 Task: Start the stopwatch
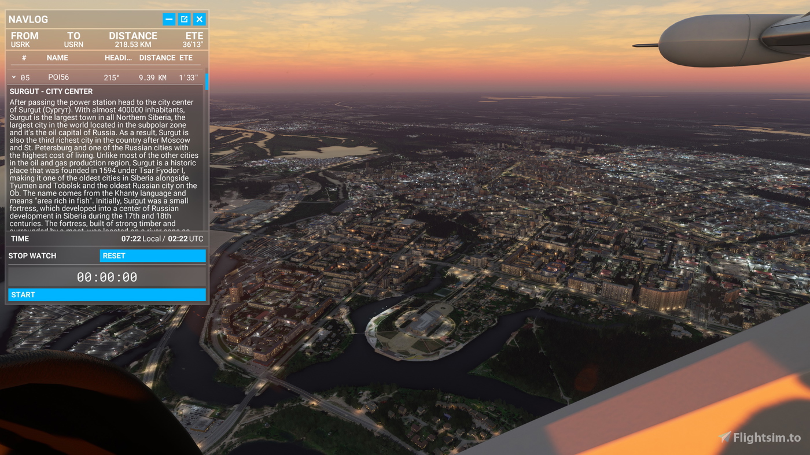click(x=107, y=295)
